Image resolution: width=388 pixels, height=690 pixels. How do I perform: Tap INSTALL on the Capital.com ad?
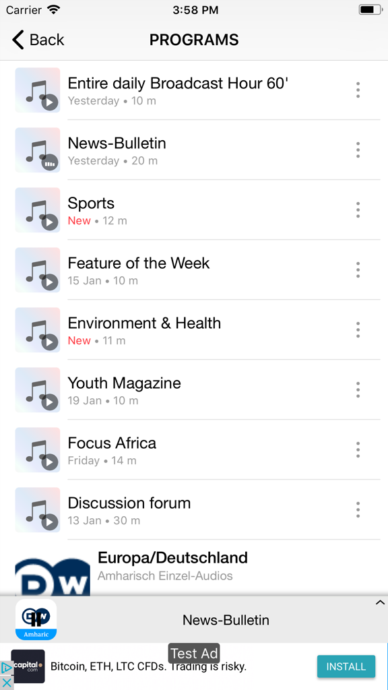coord(346,666)
